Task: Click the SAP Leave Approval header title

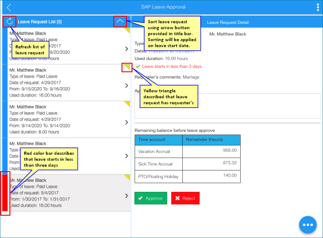Action: [163, 7]
